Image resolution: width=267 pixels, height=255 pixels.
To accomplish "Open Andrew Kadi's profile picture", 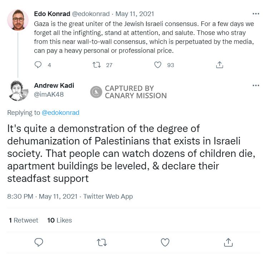I will (x=18, y=91).
